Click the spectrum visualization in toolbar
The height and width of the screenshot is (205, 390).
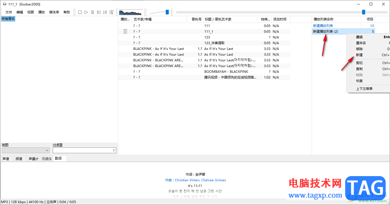(131, 12)
